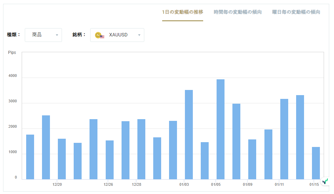Screen dimensions: 334x194
Task: Select the last bar at 01/15
Action: [x=316, y=163]
